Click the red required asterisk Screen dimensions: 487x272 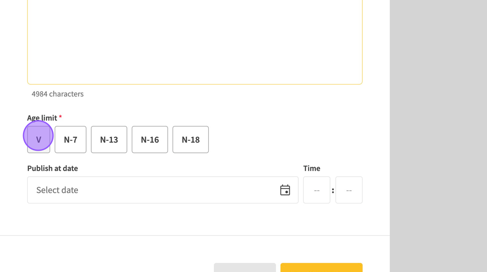click(60, 117)
